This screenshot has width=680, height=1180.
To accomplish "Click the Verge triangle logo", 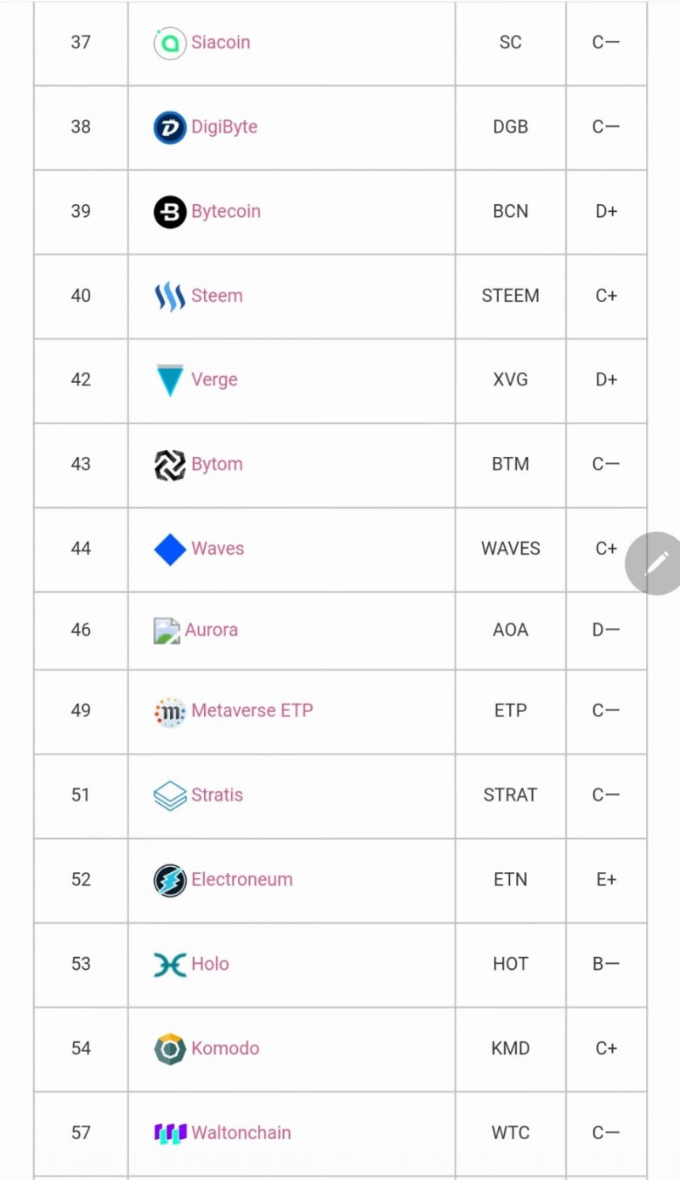I will tap(169, 380).
